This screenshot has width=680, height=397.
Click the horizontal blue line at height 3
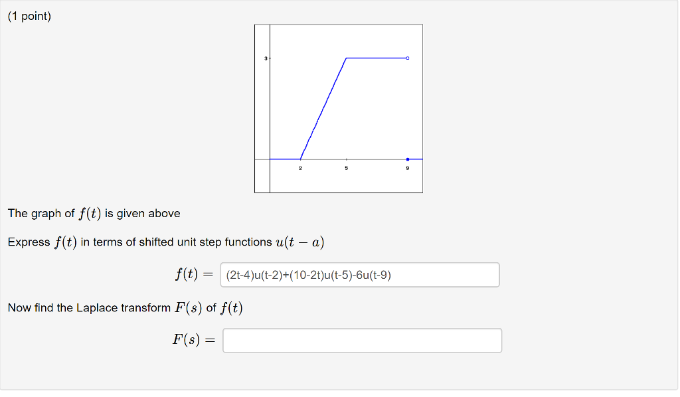375,58
